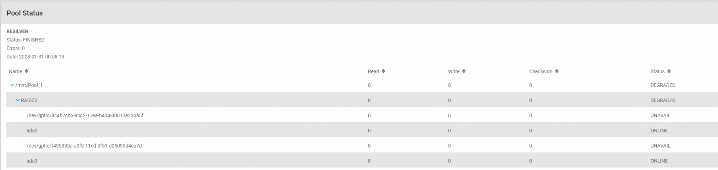
Task: Click the sort arrows beside Name column
Action: coord(27,71)
